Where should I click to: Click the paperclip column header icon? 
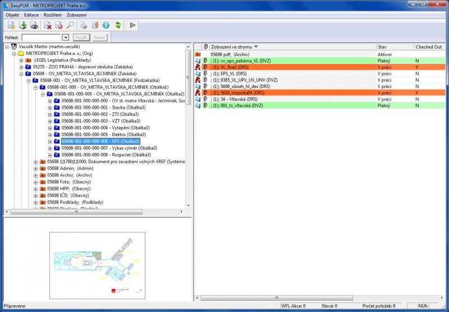point(205,46)
